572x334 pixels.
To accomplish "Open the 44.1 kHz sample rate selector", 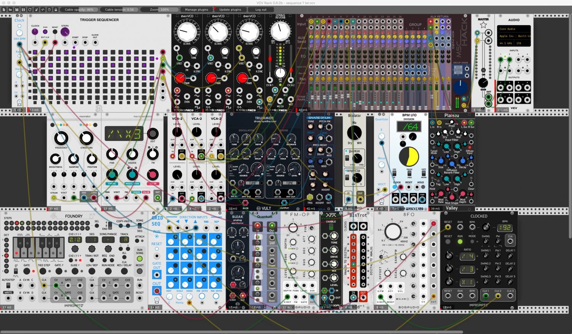I will tap(506, 43).
